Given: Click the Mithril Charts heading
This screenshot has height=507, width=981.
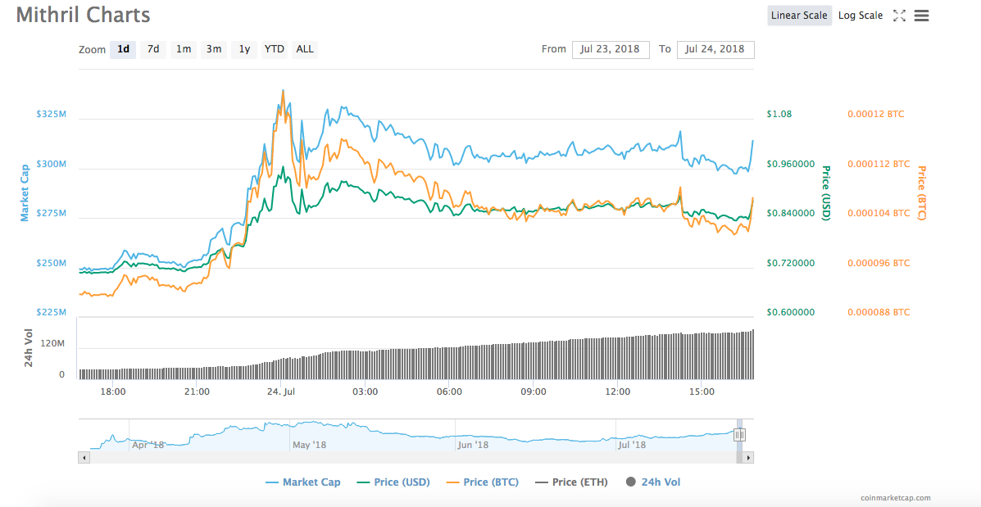Looking at the screenshot, I should click(x=84, y=15).
